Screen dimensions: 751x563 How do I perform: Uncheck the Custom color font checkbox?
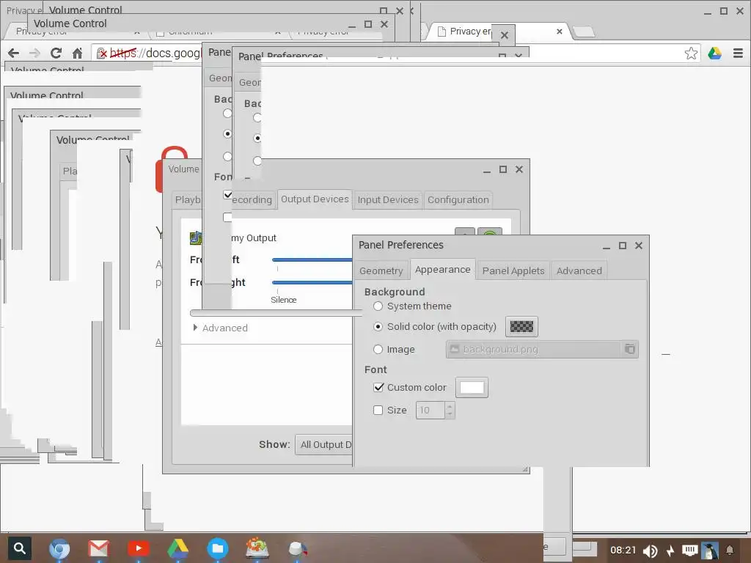[x=378, y=387]
